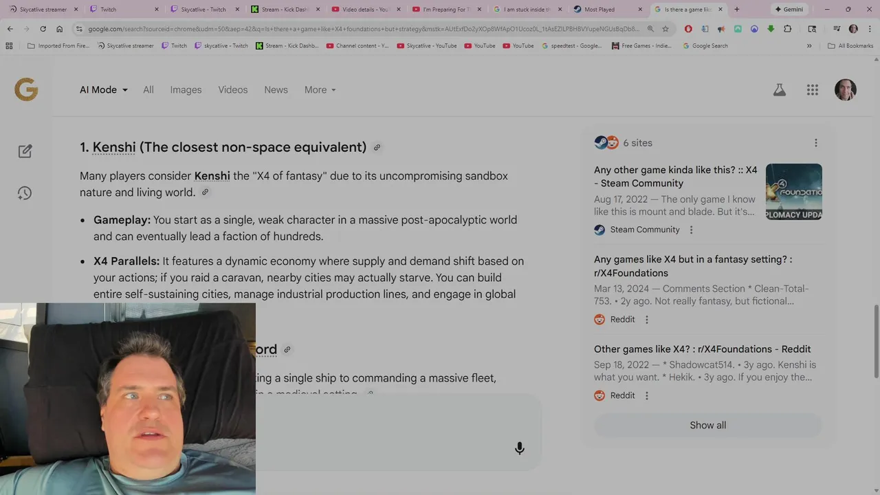Bookmark this page with the star icon
This screenshot has height=495, width=880.
tap(665, 29)
